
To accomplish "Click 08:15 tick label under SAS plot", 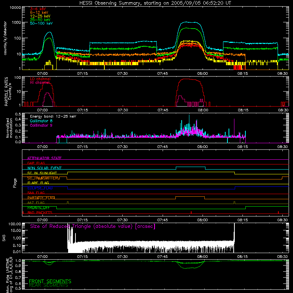I will click(x=242, y=257).
